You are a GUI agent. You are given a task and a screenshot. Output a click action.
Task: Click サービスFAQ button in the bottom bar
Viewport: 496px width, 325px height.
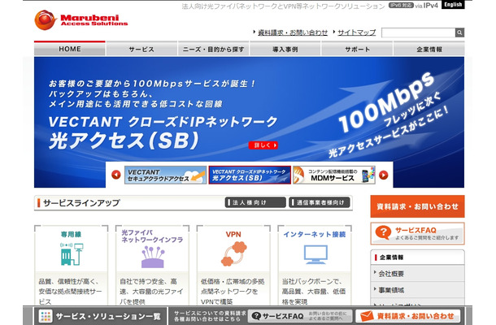tap(300, 316)
